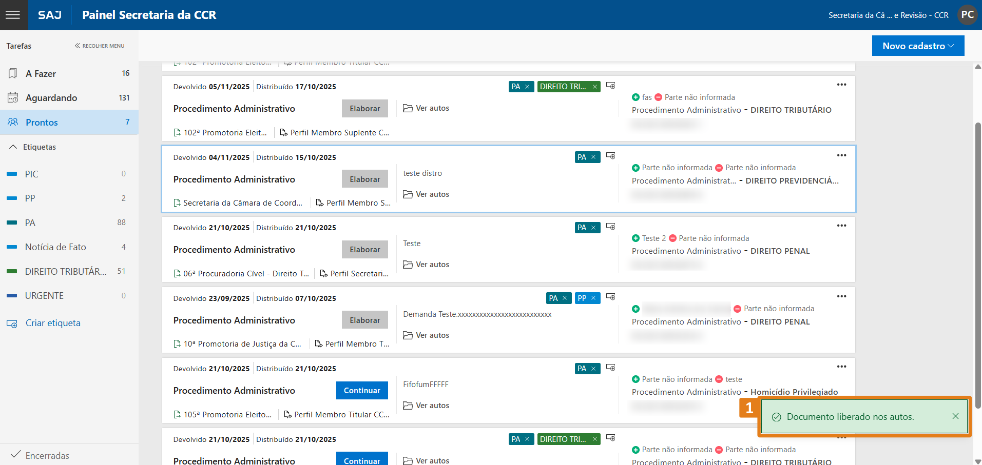The image size is (982, 465).
Task: Open the Novo cadastro dropdown
Action: (917, 46)
